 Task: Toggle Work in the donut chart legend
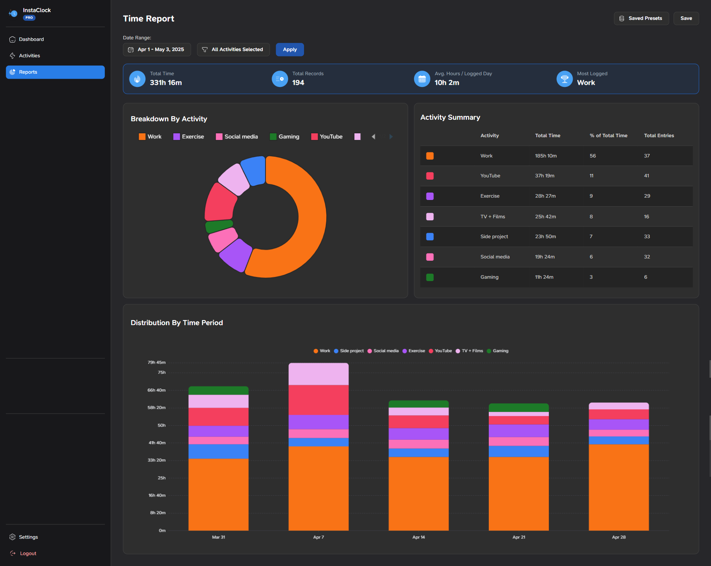150,136
